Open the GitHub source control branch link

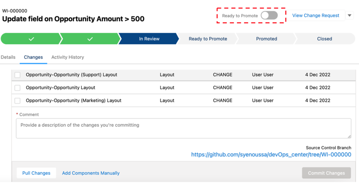tap(271, 155)
